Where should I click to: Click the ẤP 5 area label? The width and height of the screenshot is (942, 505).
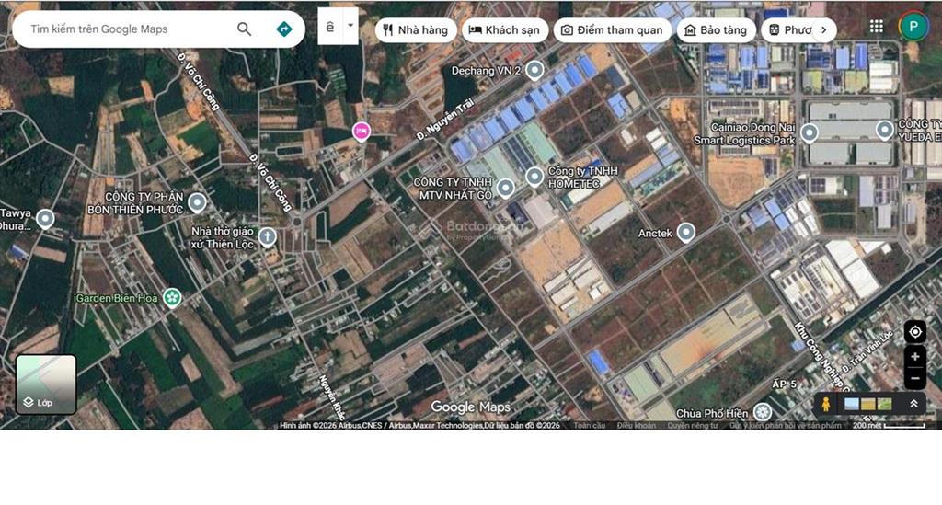pyautogui.click(x=785, y=384)
